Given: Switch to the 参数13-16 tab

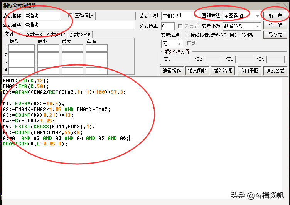Looking at the screenshot, I should (x=80, y=35).
